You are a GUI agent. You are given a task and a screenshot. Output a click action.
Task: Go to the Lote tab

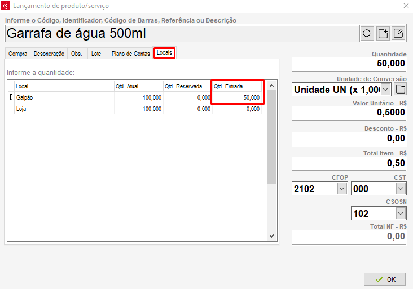coord(96,54)
